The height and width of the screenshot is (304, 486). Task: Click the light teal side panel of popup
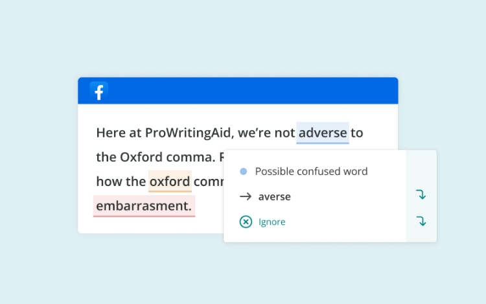click(422, 196)
